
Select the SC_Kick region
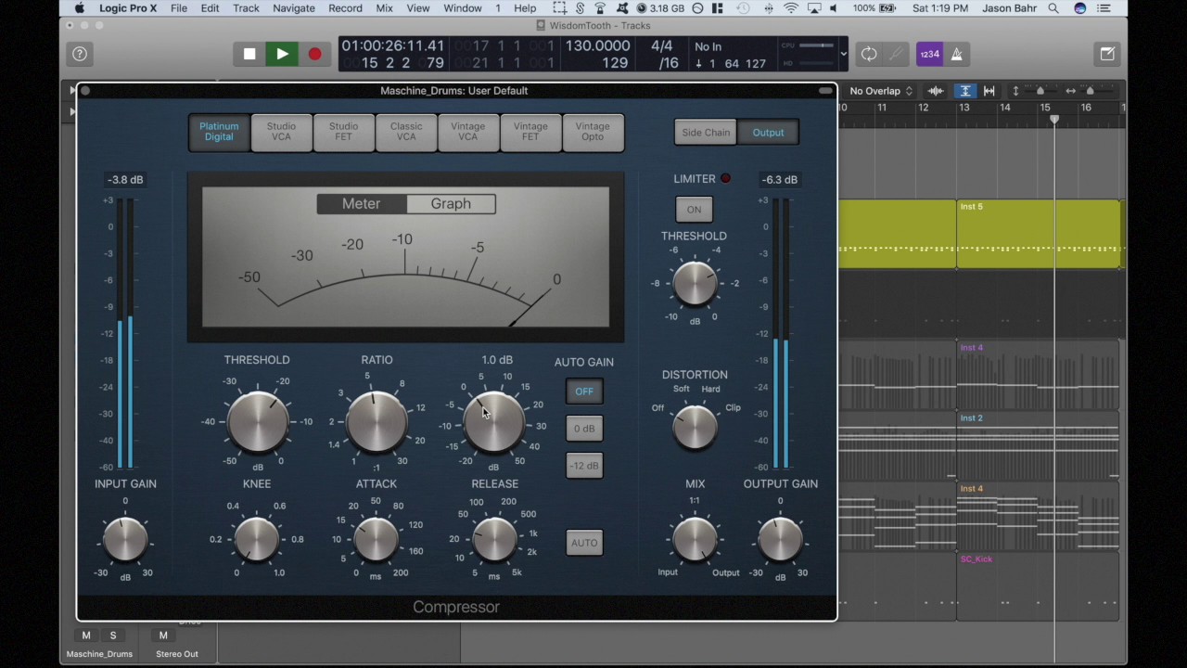click(1037, 586)
